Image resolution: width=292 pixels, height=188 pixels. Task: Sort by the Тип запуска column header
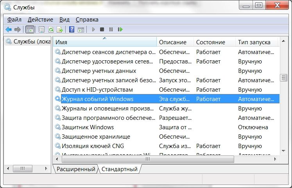(x=256, y=42)
